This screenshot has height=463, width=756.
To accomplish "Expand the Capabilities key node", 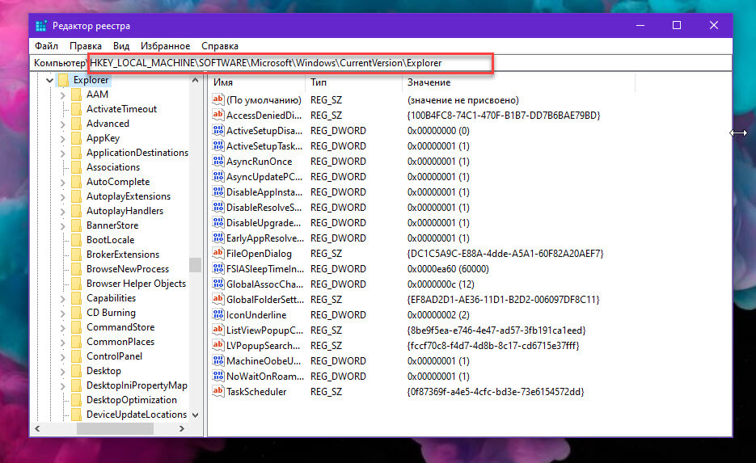I will (x=63, y=298).
